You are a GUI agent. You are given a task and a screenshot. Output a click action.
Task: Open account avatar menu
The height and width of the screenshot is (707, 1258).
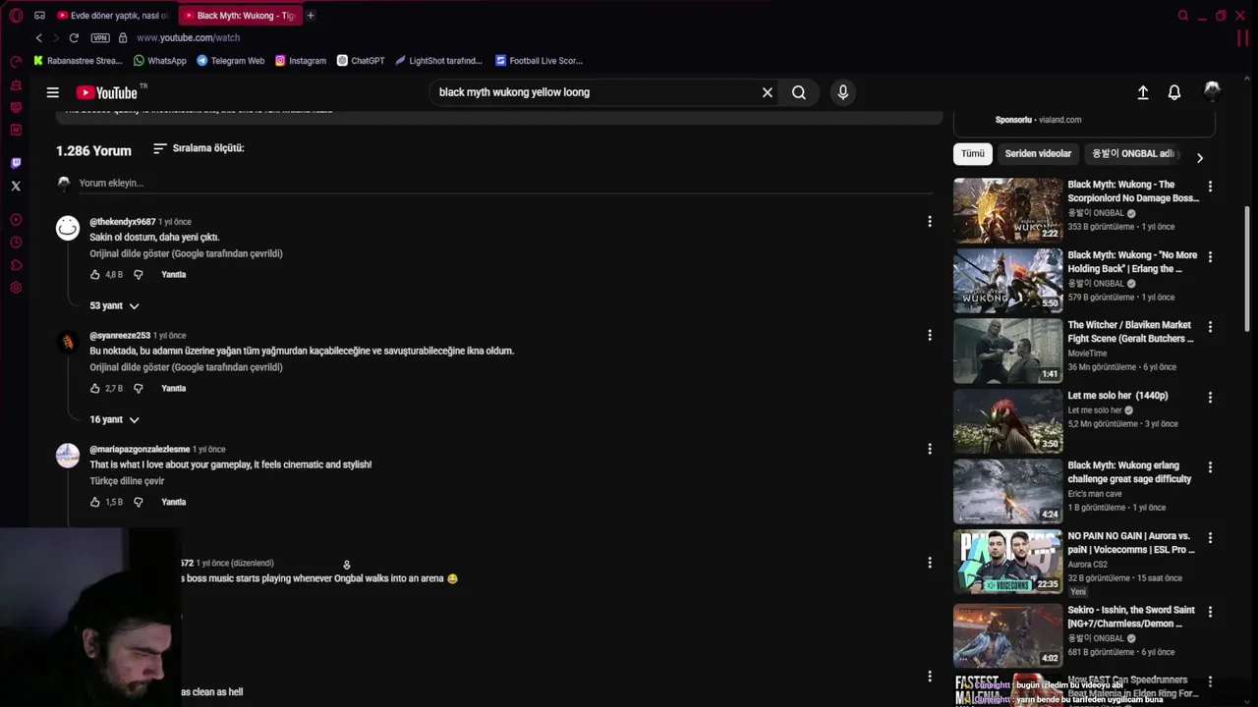[1213, 91]
